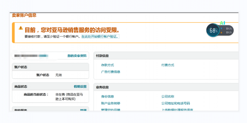Open 您的卖家资料 seller profile link

(x=77, y=56)
